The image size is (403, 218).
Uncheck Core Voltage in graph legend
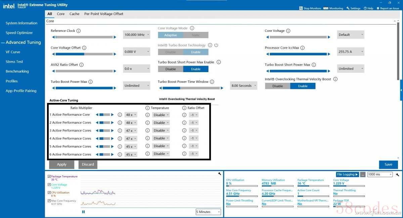[x=49, y=184]
